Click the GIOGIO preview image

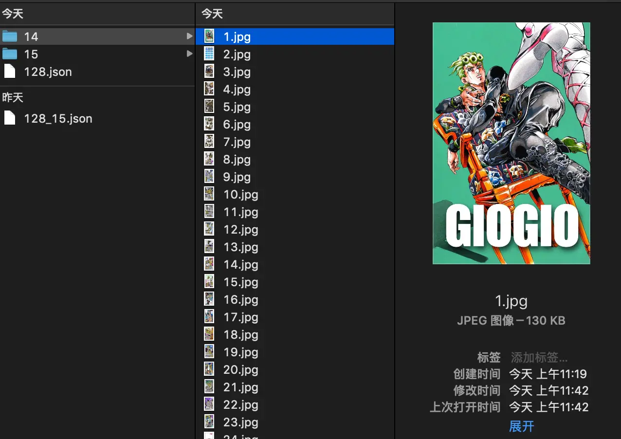tap(511, 143)
